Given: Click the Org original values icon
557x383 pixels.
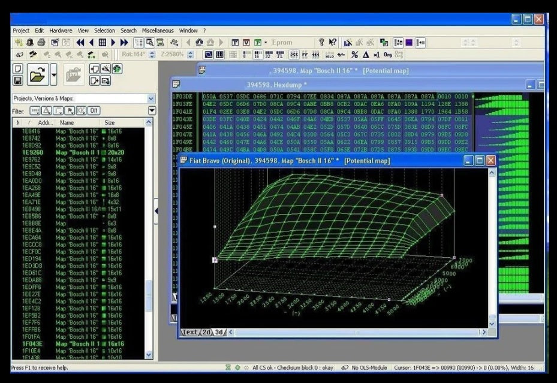Looking at the screenshot, I should (387, 55).
